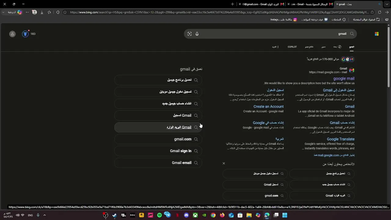The width and height of the screenshot is (391, 220).
Task: Switch to the COPILOT tab
Action: click(x=292, y=47)
